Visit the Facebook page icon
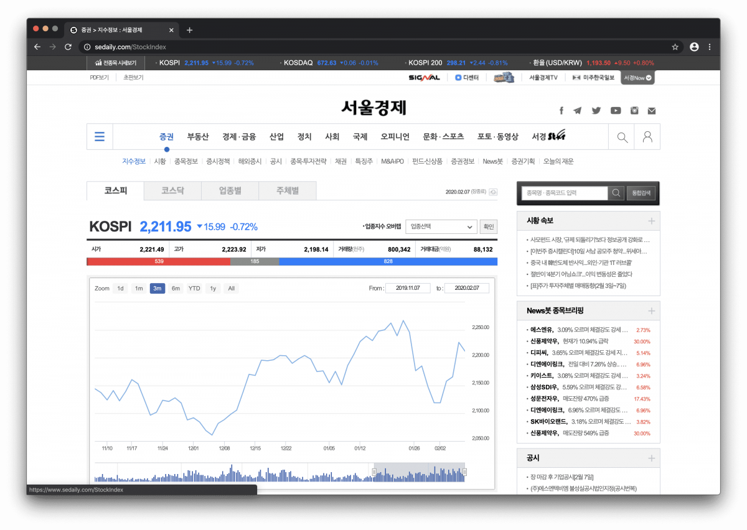 [561, 111]
